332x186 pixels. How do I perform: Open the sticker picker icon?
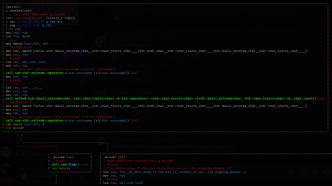tap(315, 172)
